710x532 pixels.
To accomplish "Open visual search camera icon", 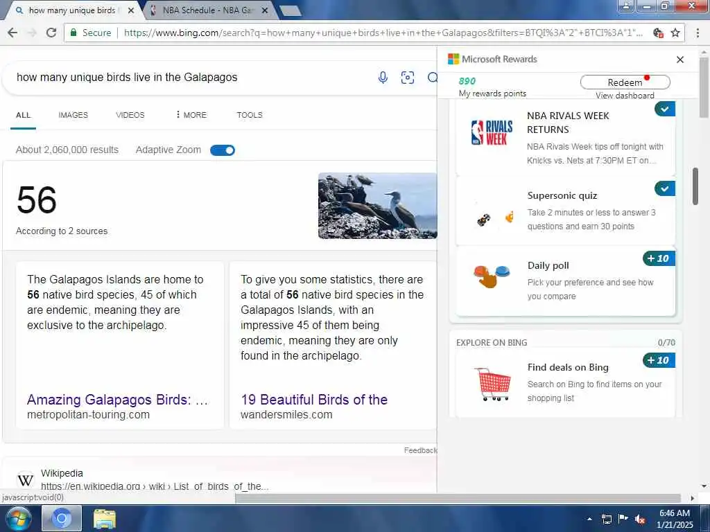I will pyautogui.click(x=408, y=78).
